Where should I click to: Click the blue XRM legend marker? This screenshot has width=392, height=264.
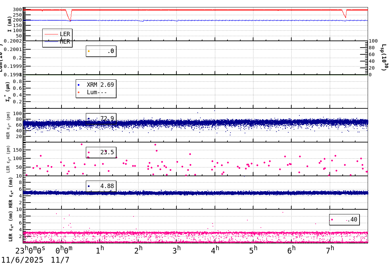[x=78, y=85]
